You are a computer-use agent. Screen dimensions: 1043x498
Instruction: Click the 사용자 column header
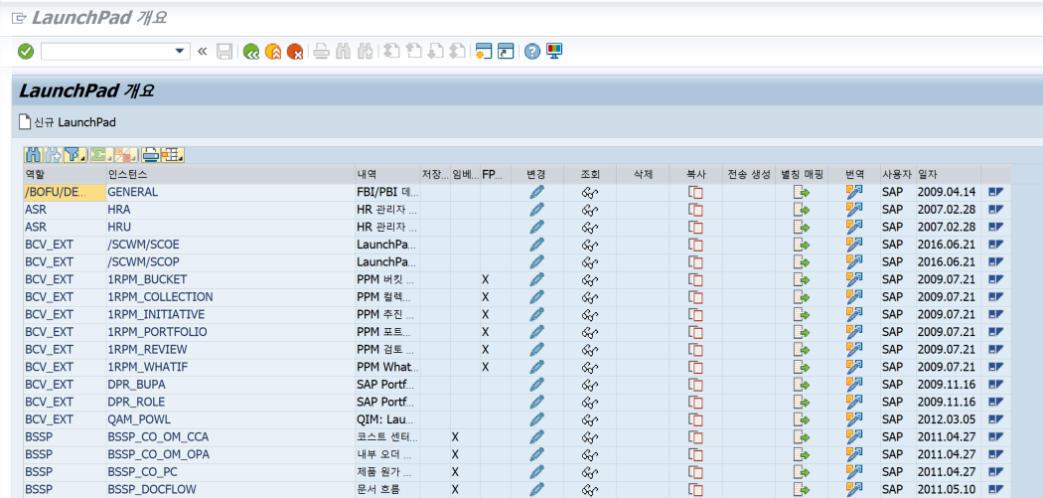(x=897, y=174)
